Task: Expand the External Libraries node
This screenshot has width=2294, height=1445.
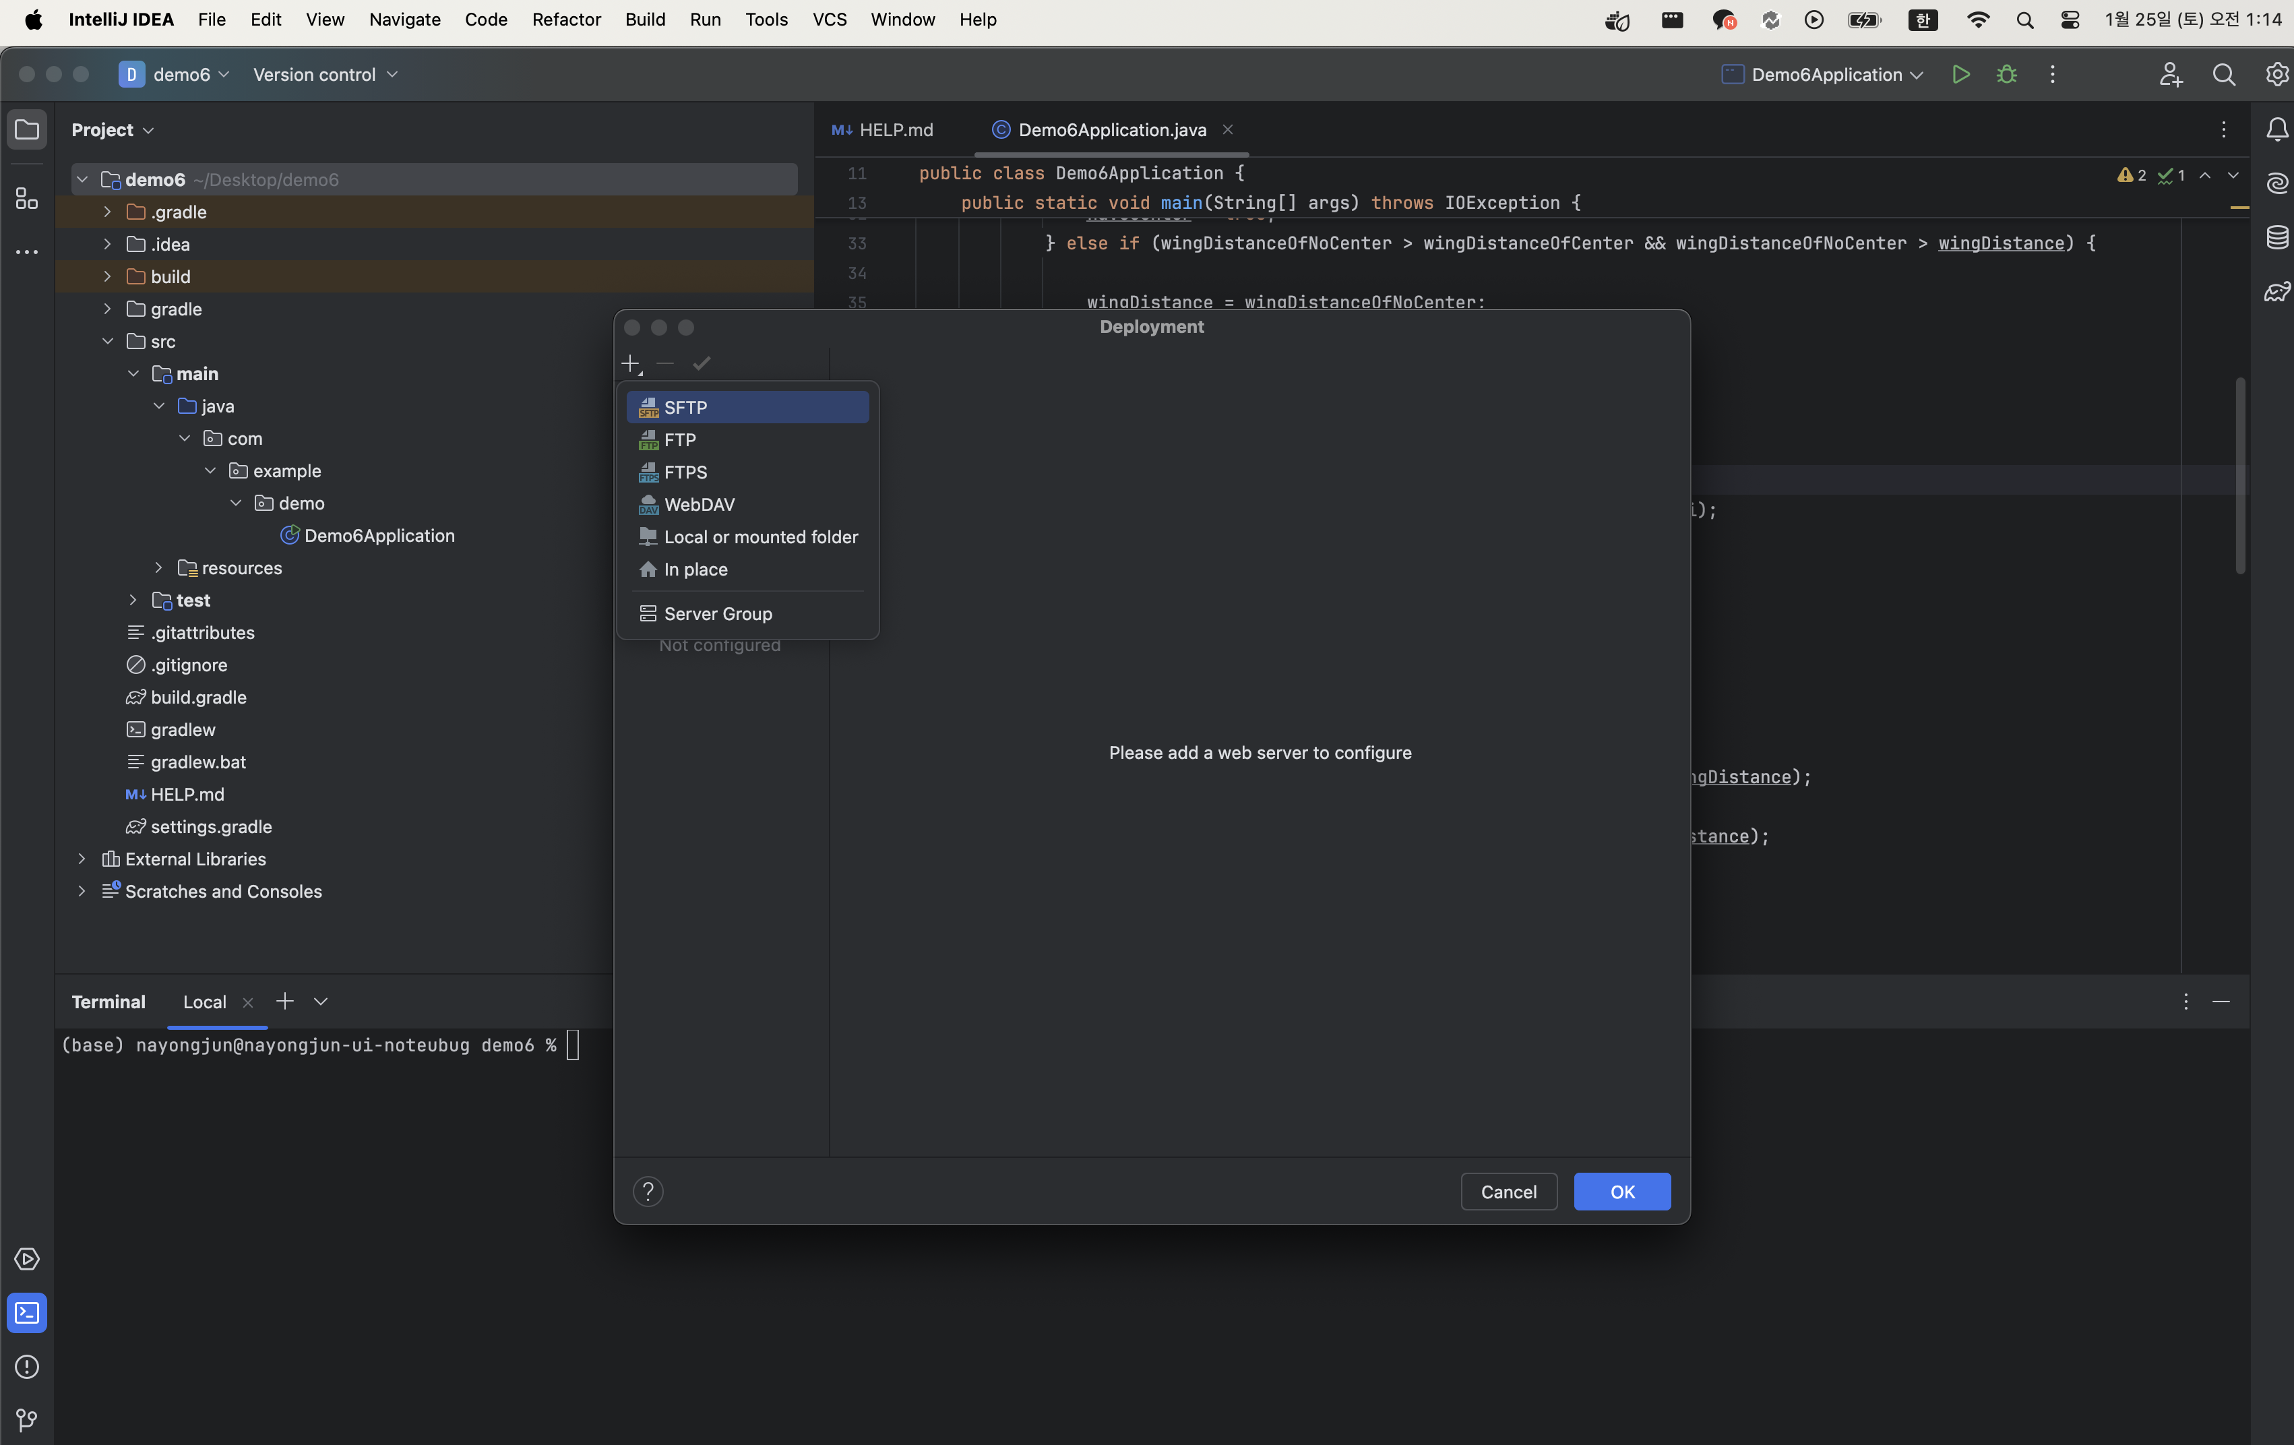Action: click(x=82, y=859)
